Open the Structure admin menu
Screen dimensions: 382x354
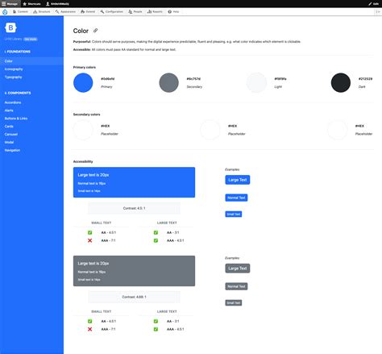42,12
